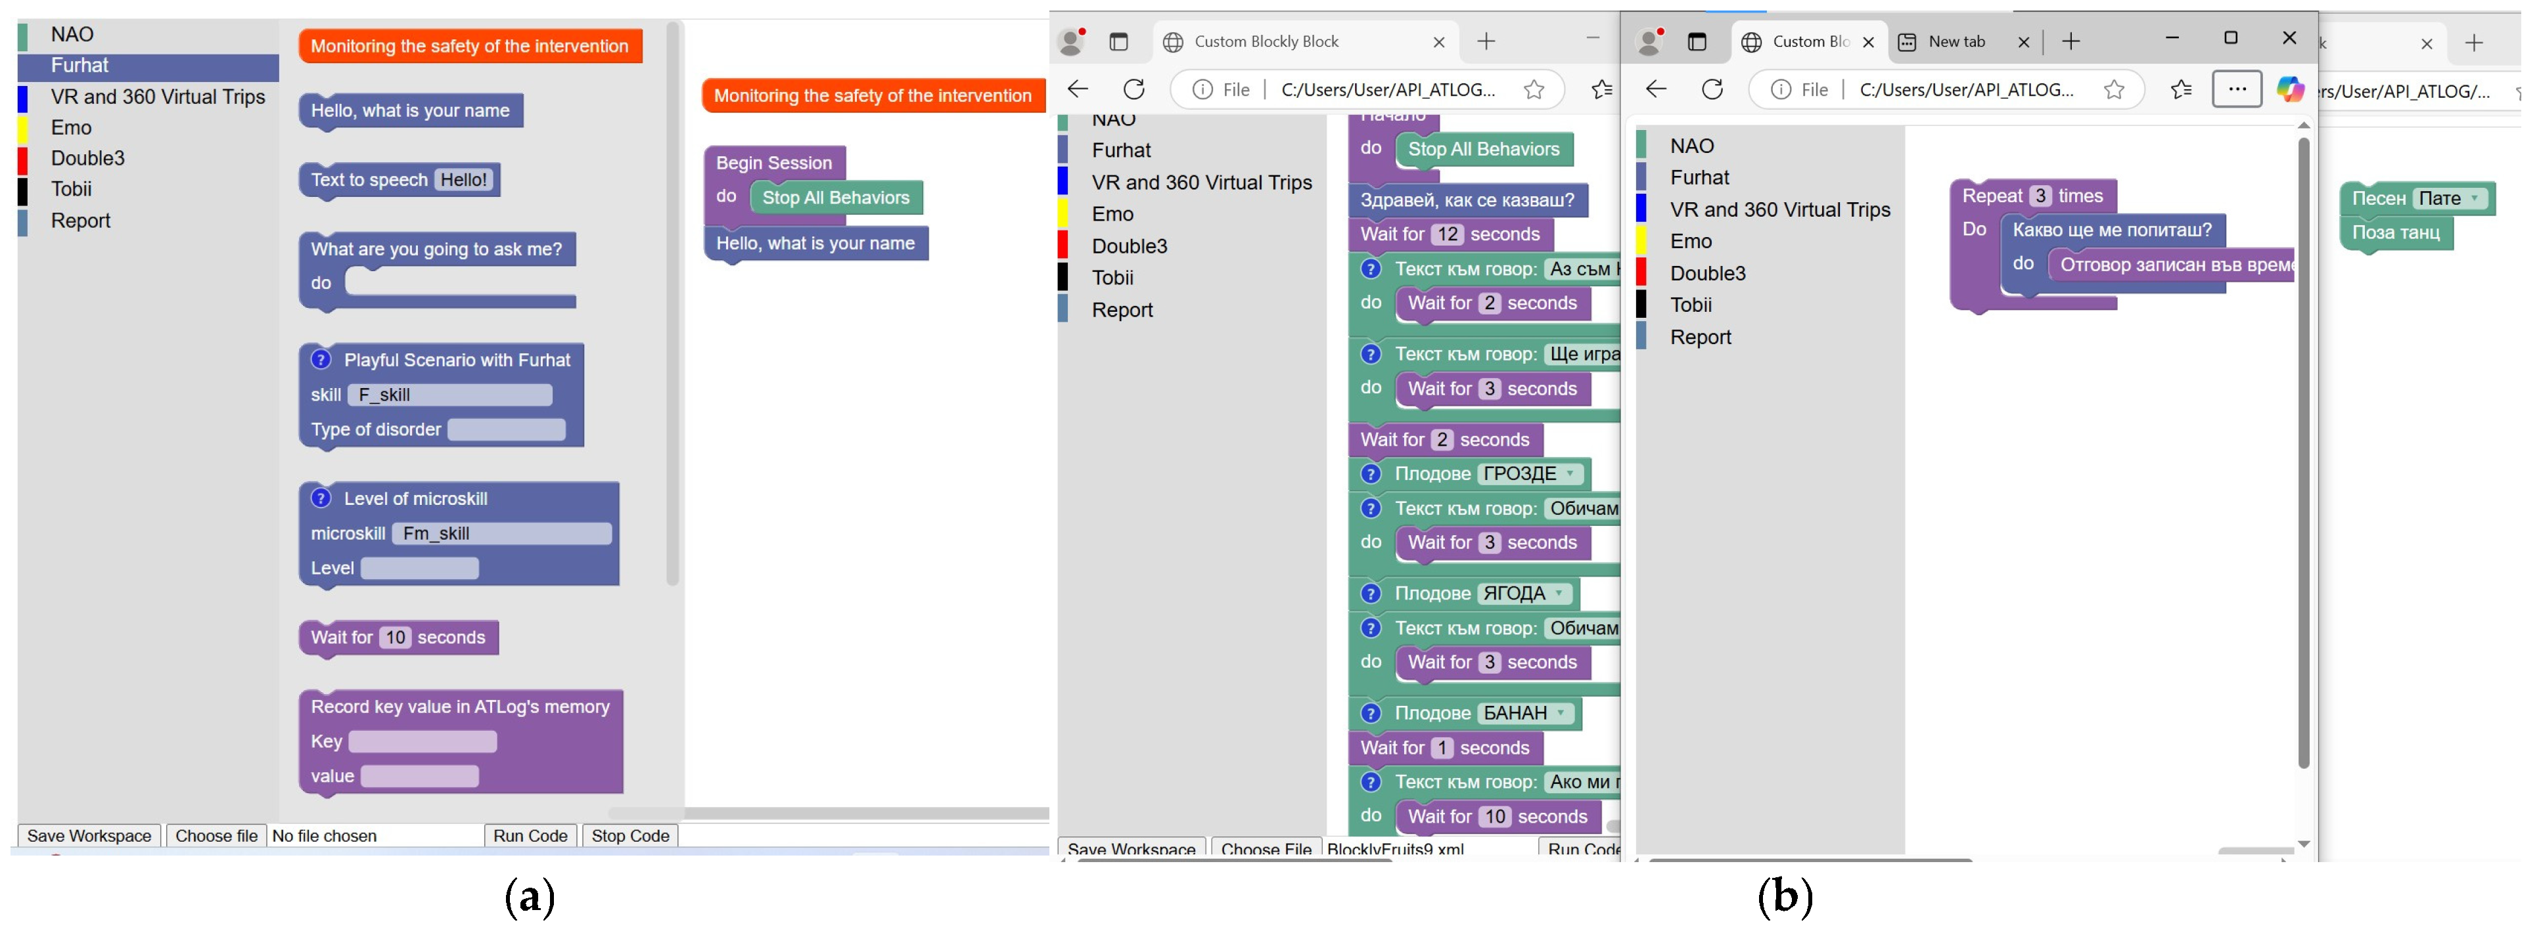Screen dimensions: 2539x935
Task: Click help icon on Playful Scenario block
Action: tap(321, 360)
